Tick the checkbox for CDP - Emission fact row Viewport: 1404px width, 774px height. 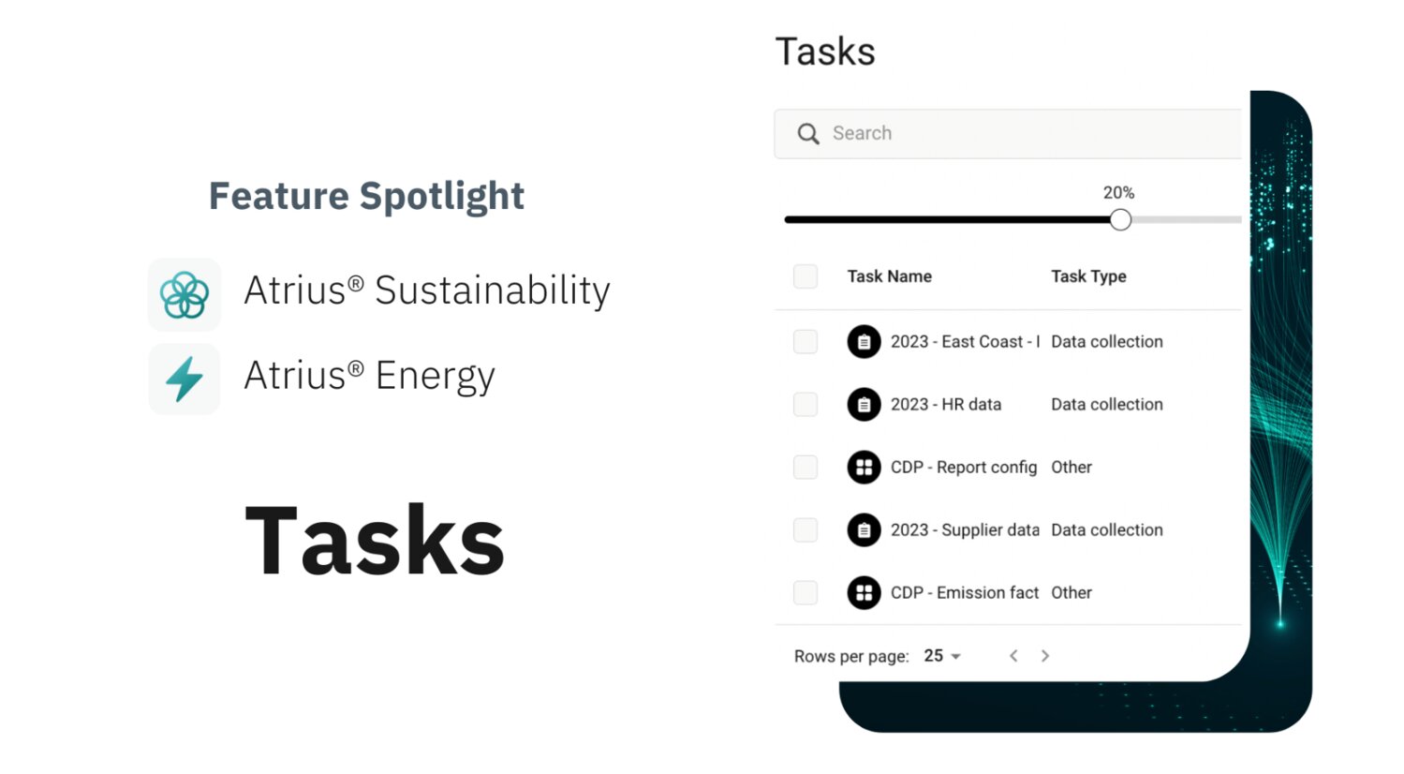pyautogui.click(x=805, y=592)
